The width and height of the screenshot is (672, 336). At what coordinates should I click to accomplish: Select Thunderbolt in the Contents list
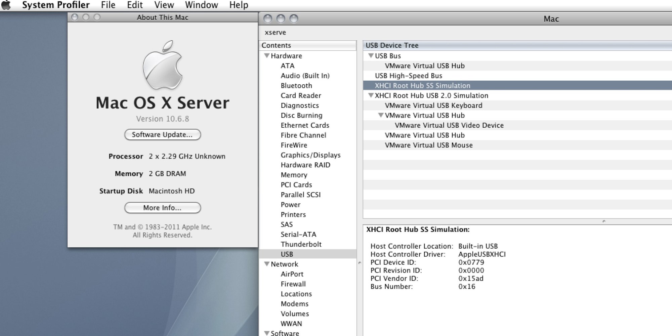pyautogui.click(x=301, y=244)
